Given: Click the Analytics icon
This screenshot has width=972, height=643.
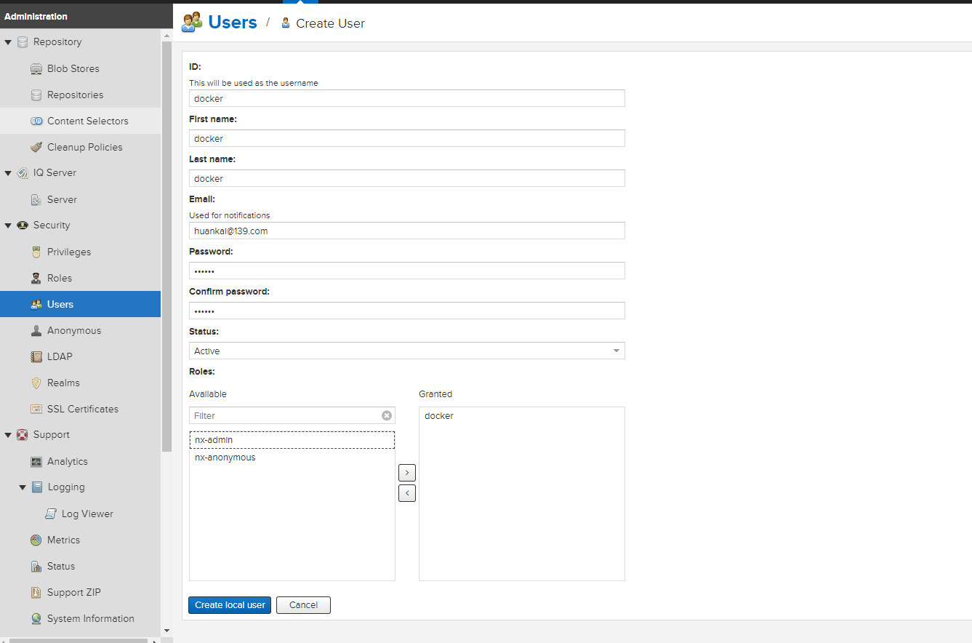Looking at the screenshot, I should pyautogui.click(x=36, y=461).
